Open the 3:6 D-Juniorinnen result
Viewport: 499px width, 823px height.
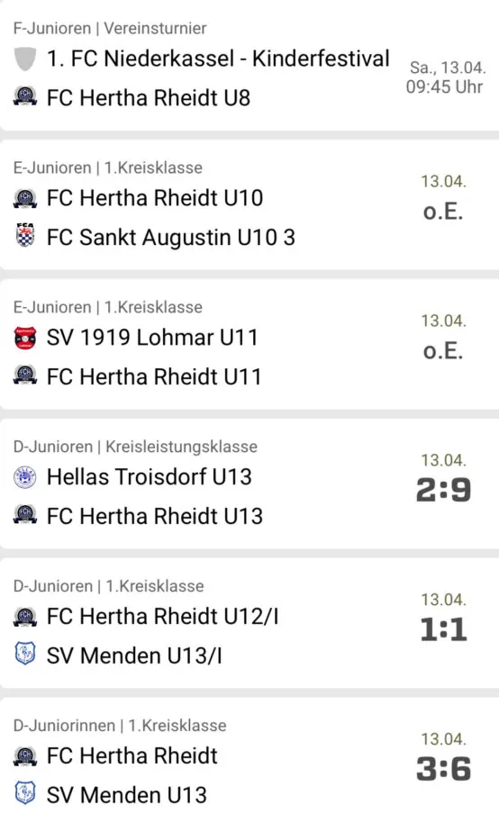443,768
